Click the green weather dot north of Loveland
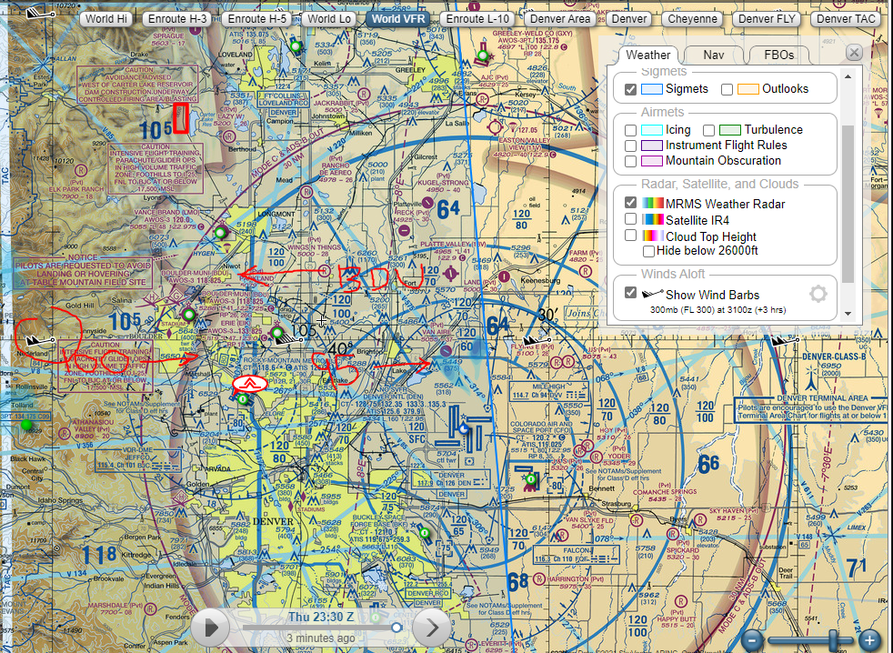Viewport: 893px width, 653px height. [295, 45]
